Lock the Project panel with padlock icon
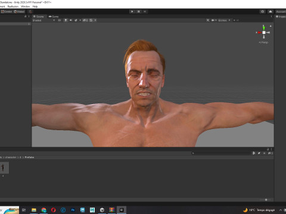The width and height of the screenshot is (286, 214). tap(268, 149)
